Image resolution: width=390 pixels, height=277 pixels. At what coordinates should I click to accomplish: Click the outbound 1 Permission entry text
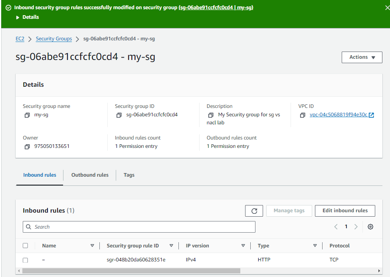(x=228, y=146)
